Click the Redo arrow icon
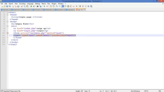Image resolution: width=164 pixels, height=92 pixels. coord(34,6)
